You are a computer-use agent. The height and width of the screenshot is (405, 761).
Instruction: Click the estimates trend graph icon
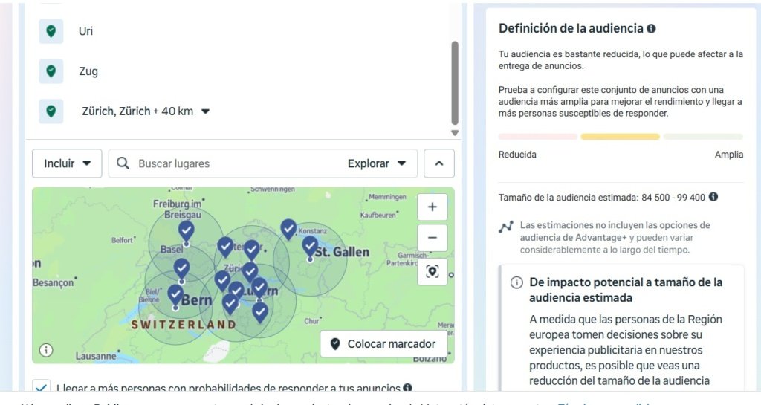point(505,227)
